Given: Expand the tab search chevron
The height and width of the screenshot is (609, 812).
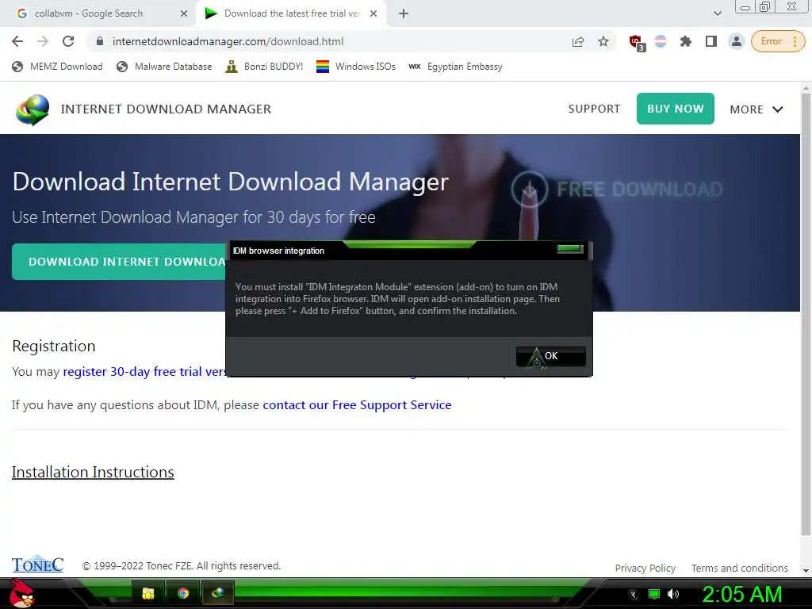Looking at the screenshot, I should coord(717,14).
